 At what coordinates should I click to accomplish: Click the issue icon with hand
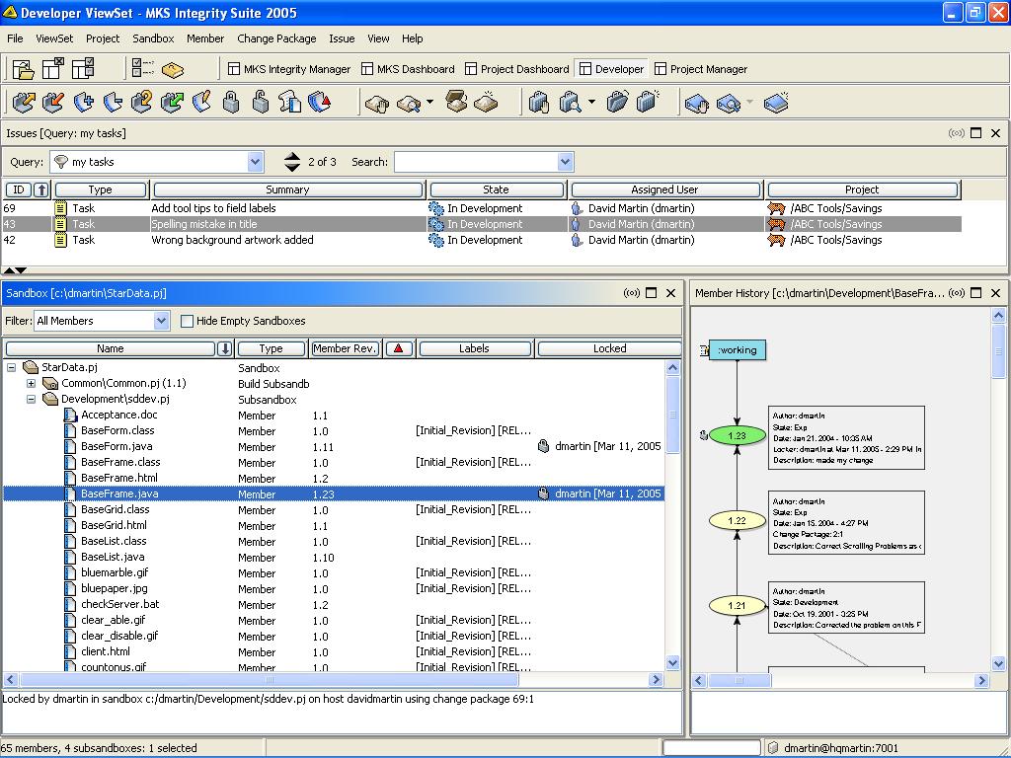click(697, 103)
